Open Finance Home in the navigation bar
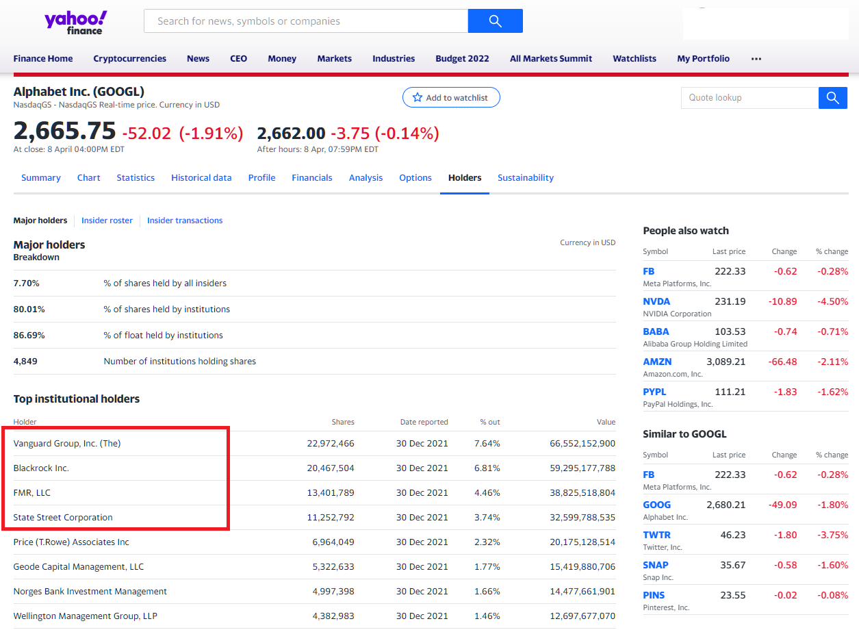Image resolution: width=859 pixels, height=630 pixels. coord(43,59)
